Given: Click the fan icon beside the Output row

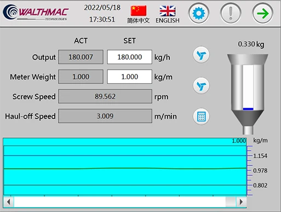Looking at the screenshot, I should pos(201,55).
